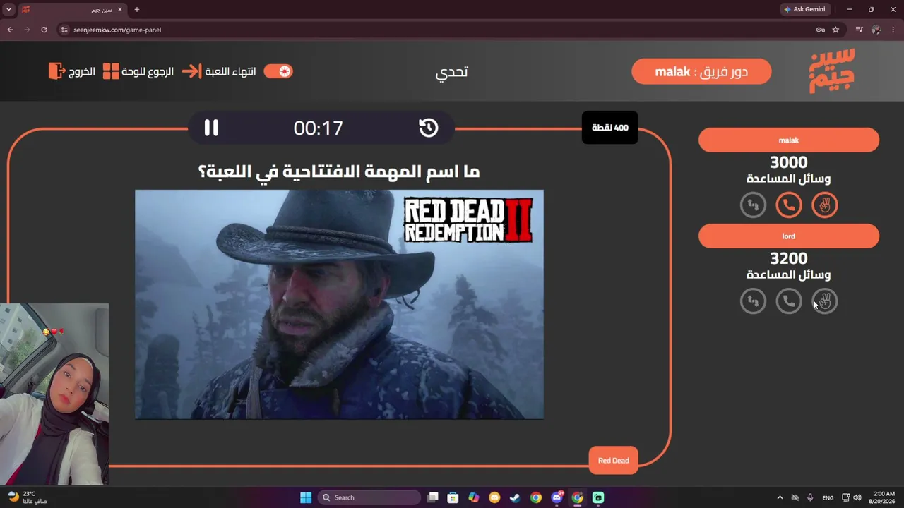Show hidden system tray icons
The height and width of the screenshot is (508, 904).
(780, 497)
